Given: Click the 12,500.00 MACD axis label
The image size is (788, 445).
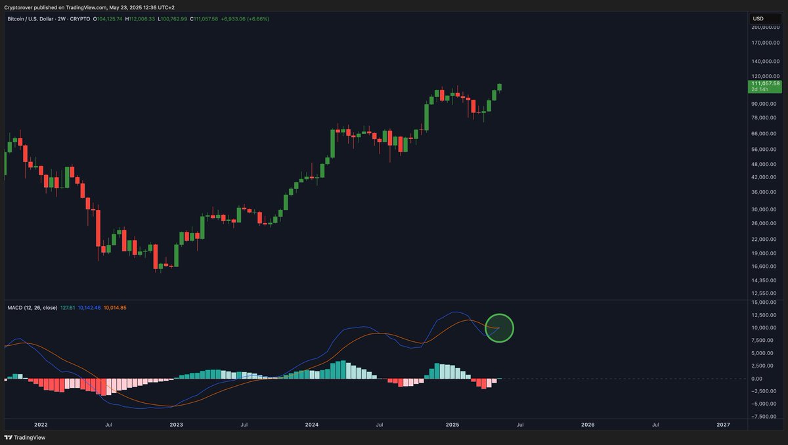Looking at the screenshot, I should point(765,315).
